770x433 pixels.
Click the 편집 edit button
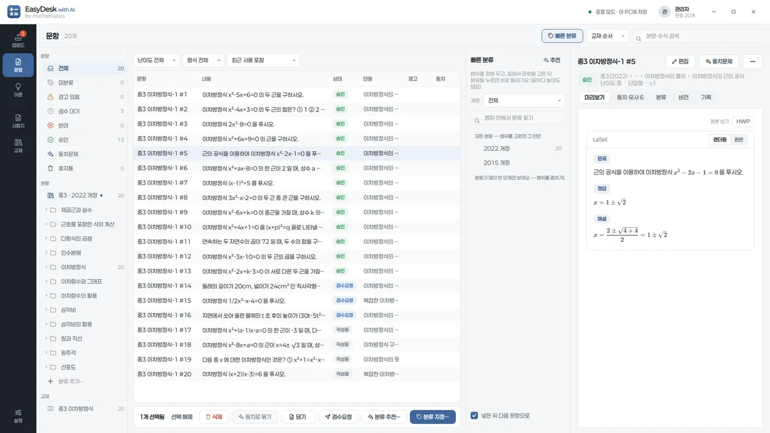coord(680,61)
